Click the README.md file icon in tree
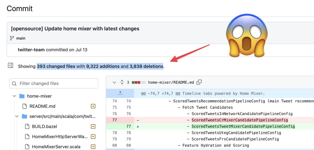Viewport: 314px width, 150px height. pos(25,106)
